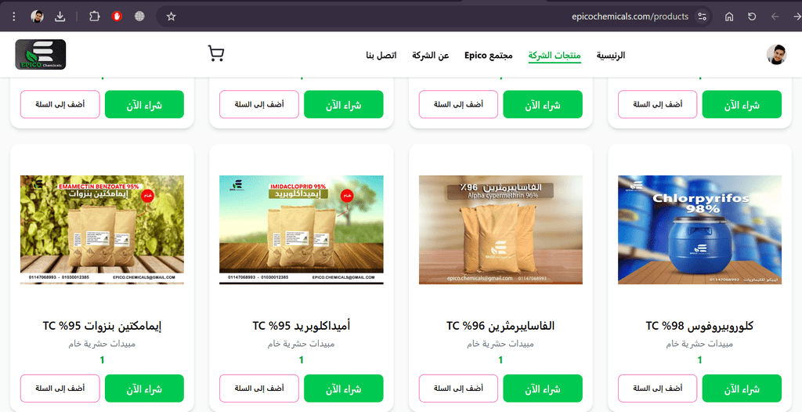The image size is (802, 412).
Task: Open the مجتمع Epico menu item
Action: coord(489,55)
